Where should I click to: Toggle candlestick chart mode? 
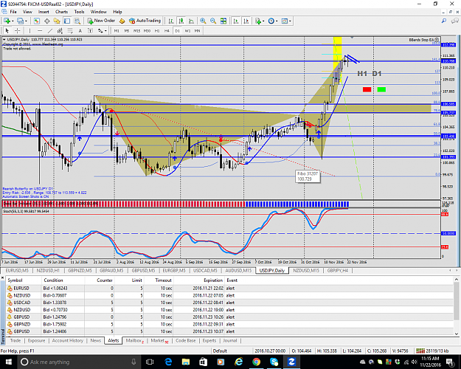(x=181, y=21)
